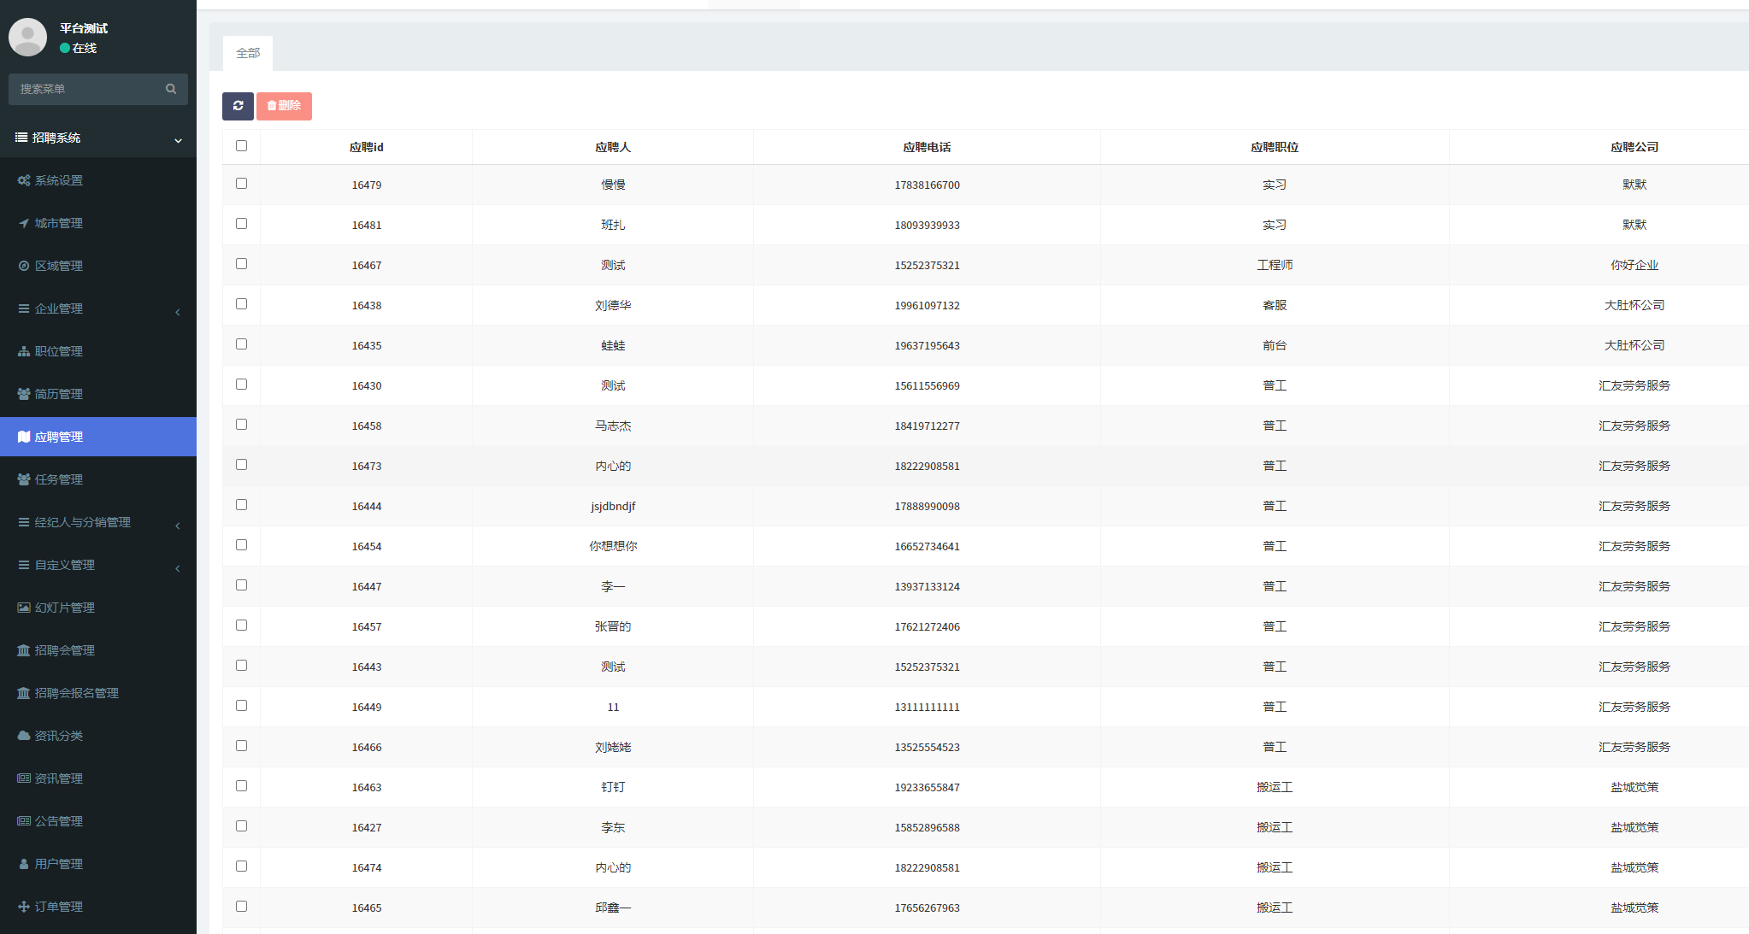Click the refresh icon button
Screen dimensions: 1749x934
click(238, 106)
